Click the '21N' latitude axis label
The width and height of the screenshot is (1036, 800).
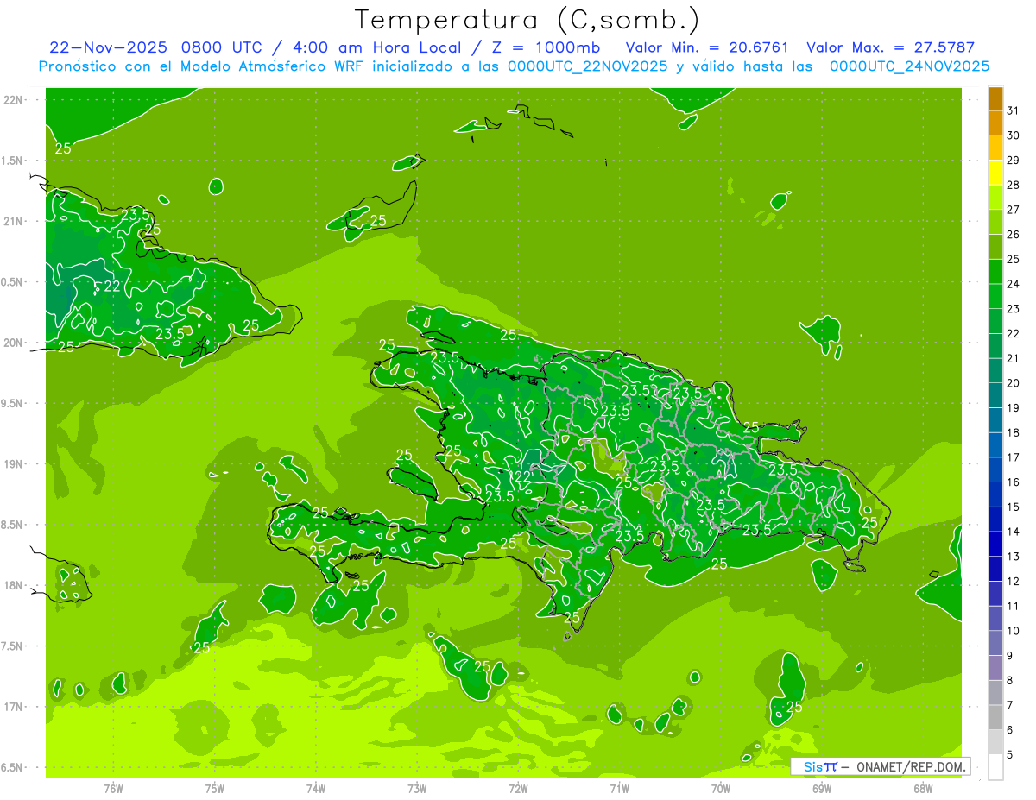pyautogui.click(x=13, y=221)
